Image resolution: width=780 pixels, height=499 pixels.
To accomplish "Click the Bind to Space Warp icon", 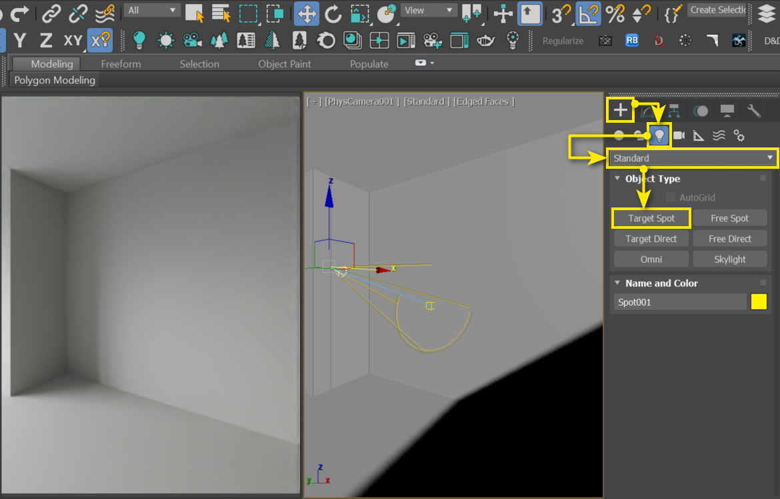I will (105, 13).
